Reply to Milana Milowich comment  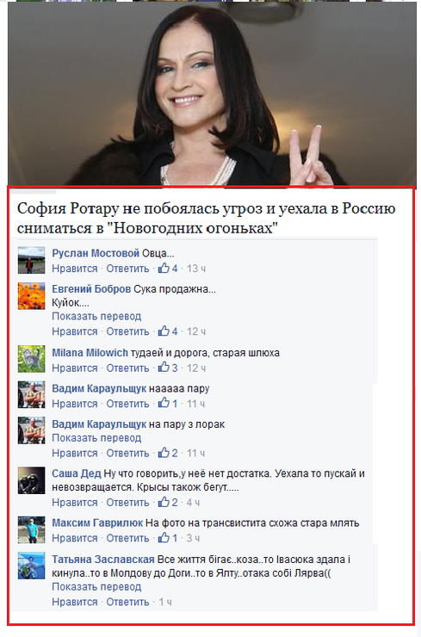pos(127,368)
